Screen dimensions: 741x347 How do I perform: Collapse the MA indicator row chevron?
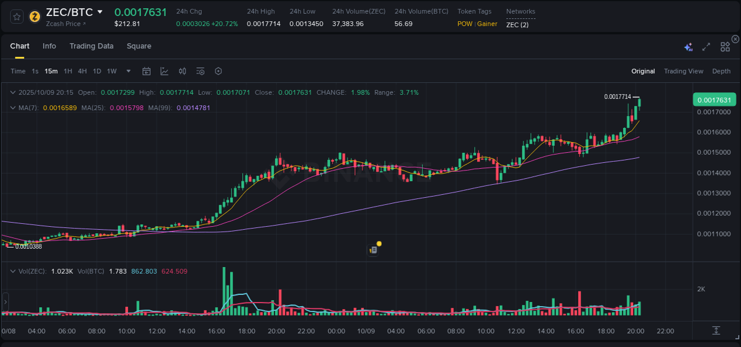click(x=12, y=108)
